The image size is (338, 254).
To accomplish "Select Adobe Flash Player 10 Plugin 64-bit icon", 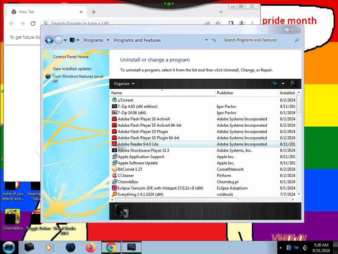I will [x=114, y=138].
